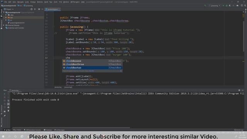Viewport: 247px width, 139px height.
Task: Open the DB Navigator menu
Action: coord(75,2)
